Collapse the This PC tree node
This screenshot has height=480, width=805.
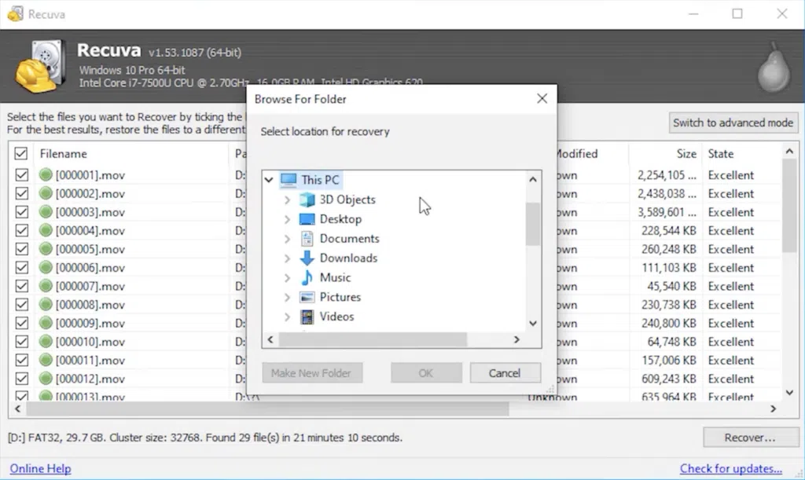pos(269,180)
